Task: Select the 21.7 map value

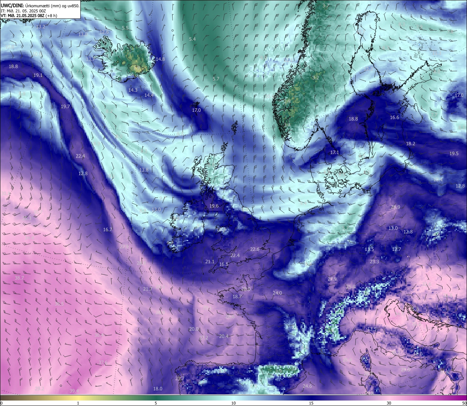Action: [147, 289]
